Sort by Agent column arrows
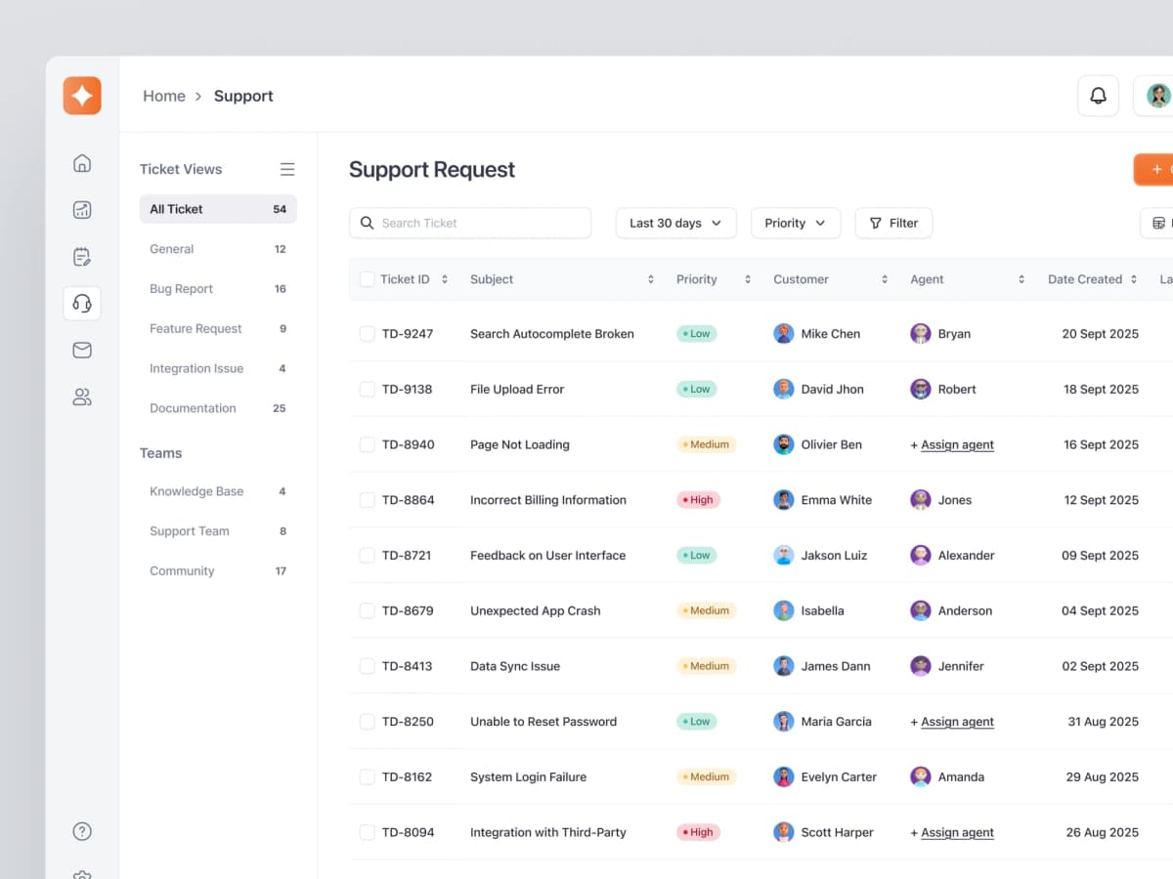The image size is (1173, 879). click(x=1021, y=279)
